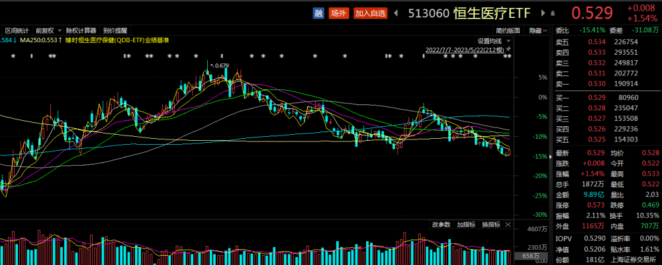This screenshot has height=265, width=662.
Task: Go to previous stock with left arrow
Action: [x=396, y=13]
